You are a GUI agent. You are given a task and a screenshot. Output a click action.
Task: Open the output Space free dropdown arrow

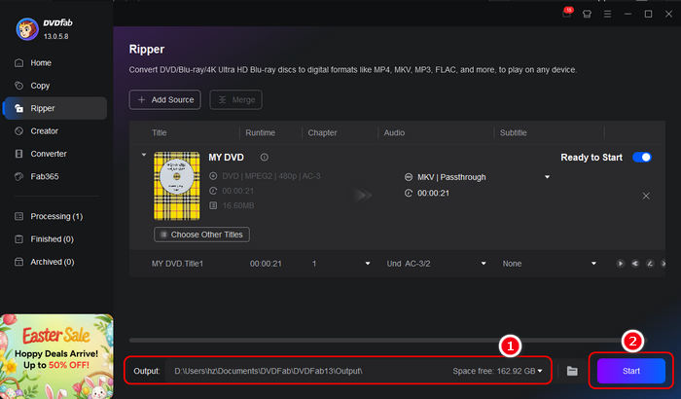(540, 371)
